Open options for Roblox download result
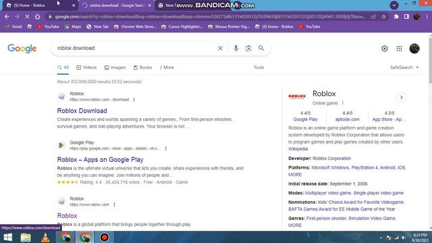The image size is (432, 243). coord(134,99)
